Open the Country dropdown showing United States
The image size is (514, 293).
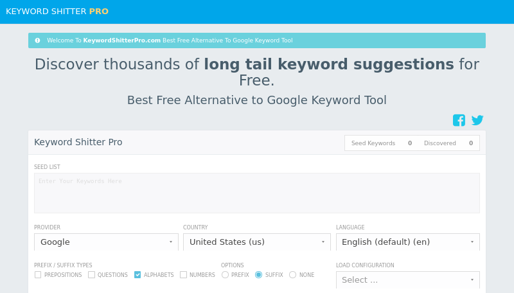point(256,242)
